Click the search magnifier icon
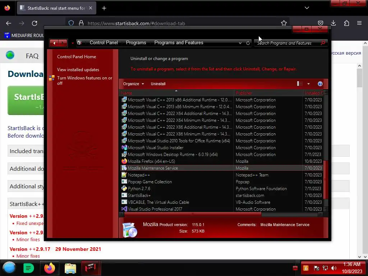368x276 pixels. click(x=323, y=43)
